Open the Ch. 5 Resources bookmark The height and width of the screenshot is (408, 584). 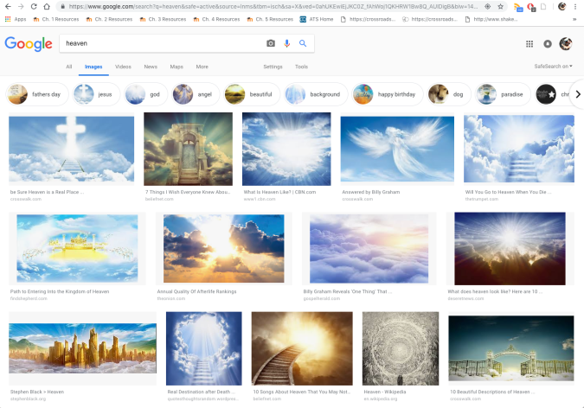pos(271,19)
